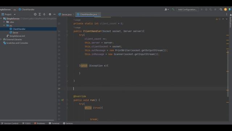Click the orange IDE updates icon
Screen dimensions: 232x131
225,9
